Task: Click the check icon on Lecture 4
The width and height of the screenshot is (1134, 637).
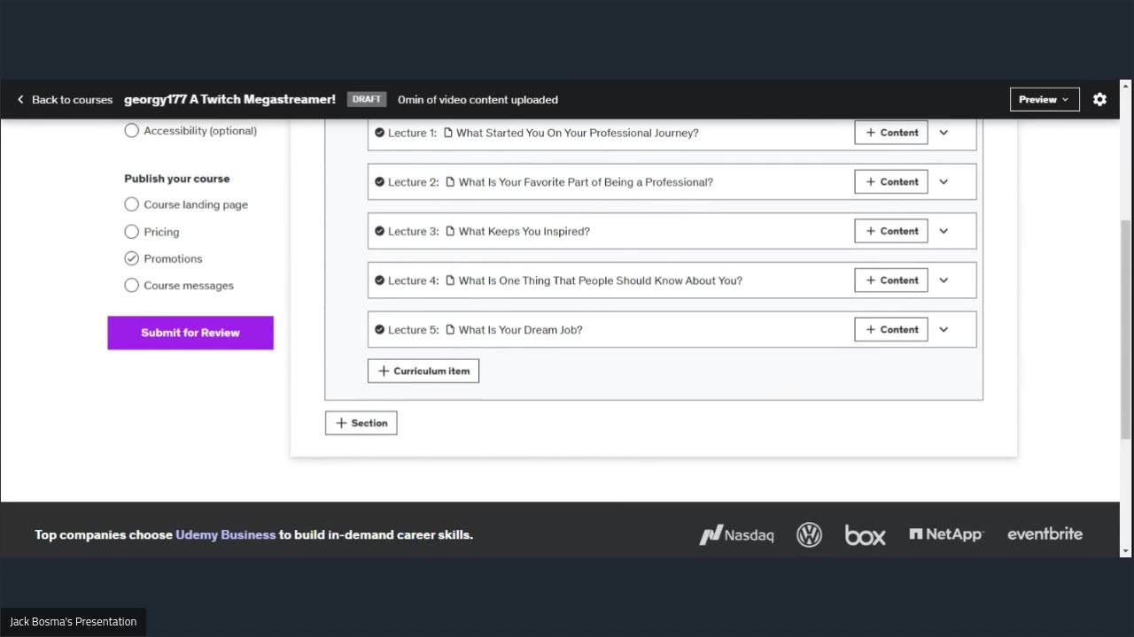Action: pos(379,280)
